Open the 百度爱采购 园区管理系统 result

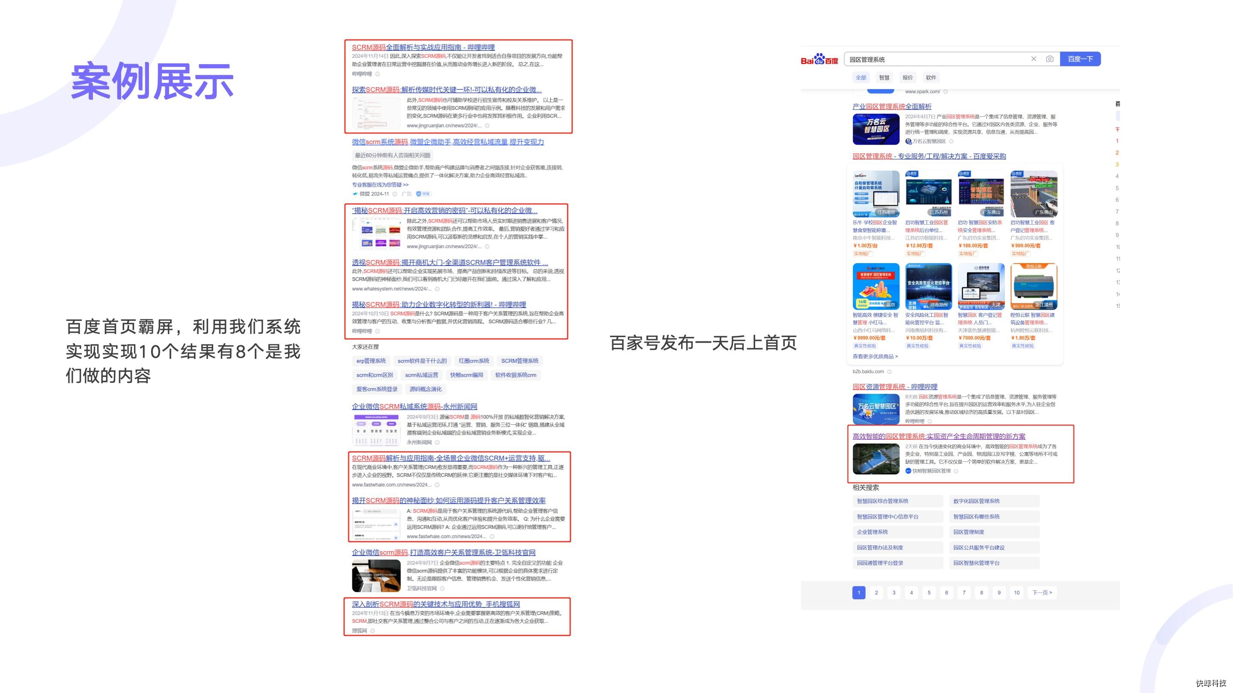pos(929,157)
